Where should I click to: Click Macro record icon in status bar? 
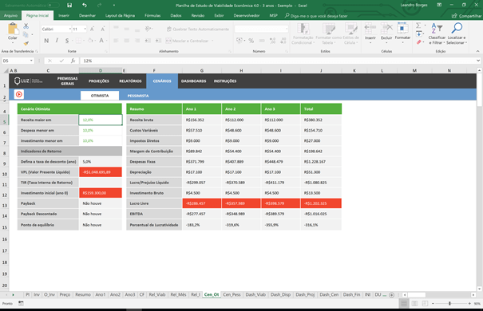21,303
